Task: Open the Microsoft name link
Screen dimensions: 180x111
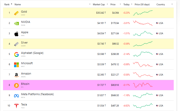Action: pyautogui.click(x=27, y=63)
